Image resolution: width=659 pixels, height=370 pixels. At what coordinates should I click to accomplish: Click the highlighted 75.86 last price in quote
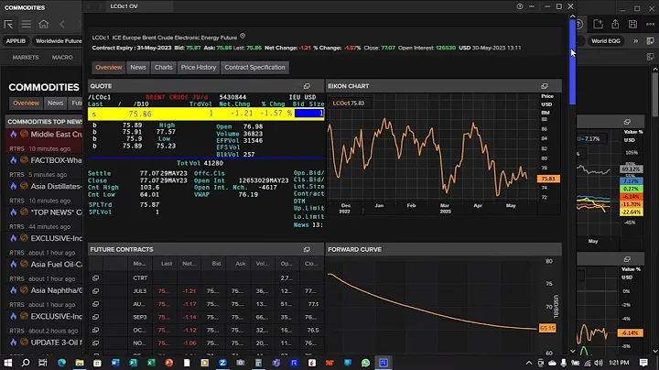(140, 114)
